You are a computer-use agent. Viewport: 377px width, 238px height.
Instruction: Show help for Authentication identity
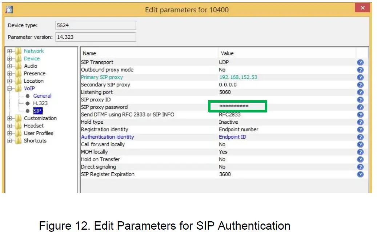click(x=360, y=137)
